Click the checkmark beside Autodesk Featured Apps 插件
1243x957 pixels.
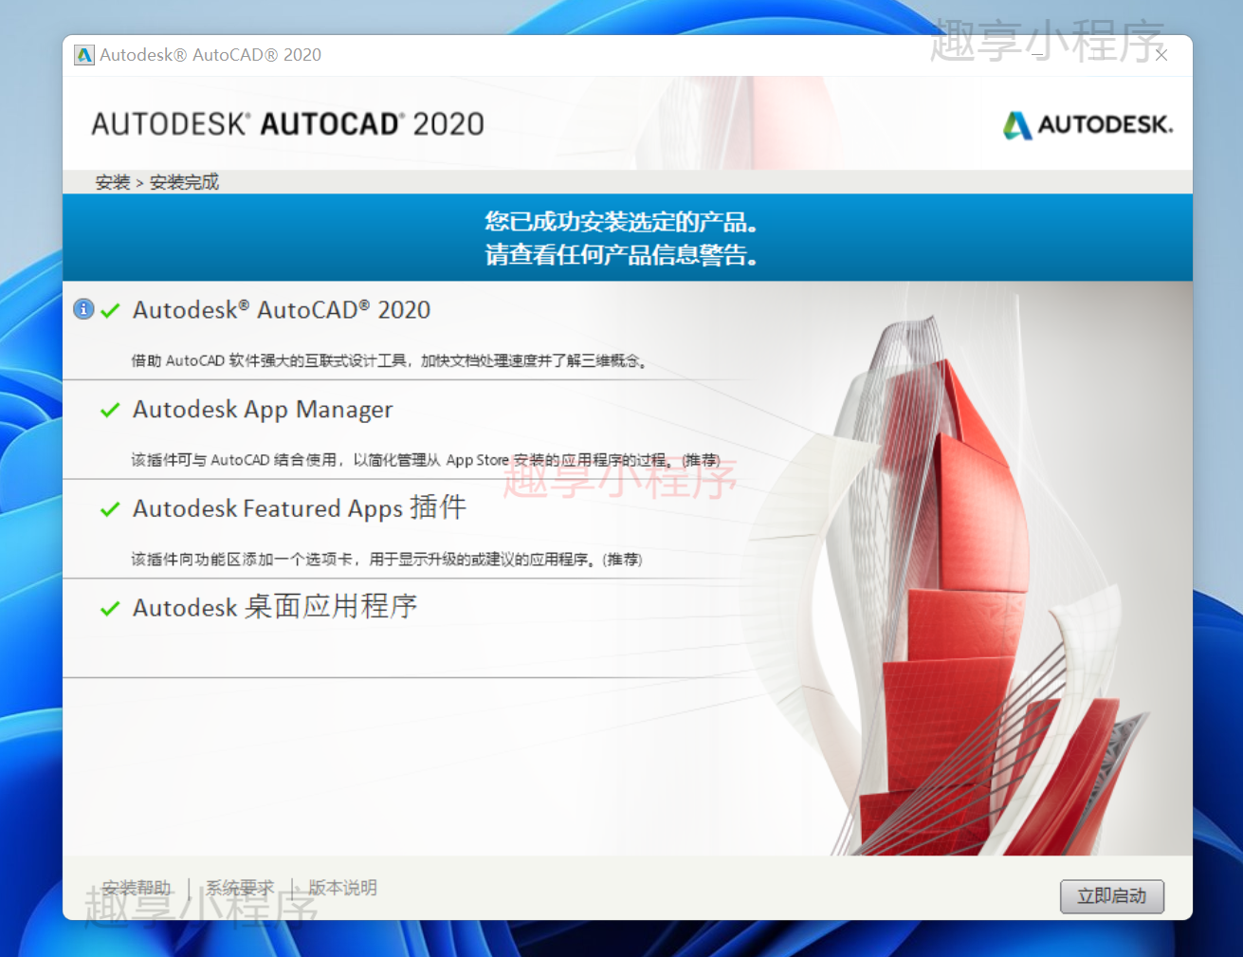(110, 509)
